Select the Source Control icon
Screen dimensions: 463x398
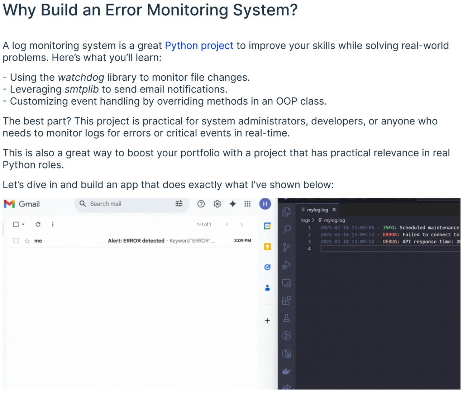(x=286, y=247)
